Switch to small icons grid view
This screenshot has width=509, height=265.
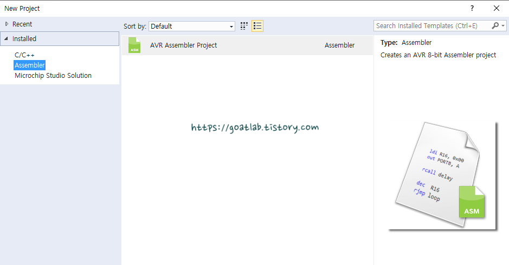[244, 26]
